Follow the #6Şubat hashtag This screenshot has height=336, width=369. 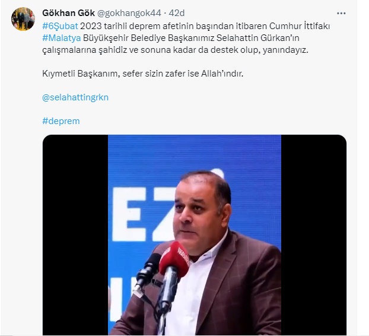[60, 26]
